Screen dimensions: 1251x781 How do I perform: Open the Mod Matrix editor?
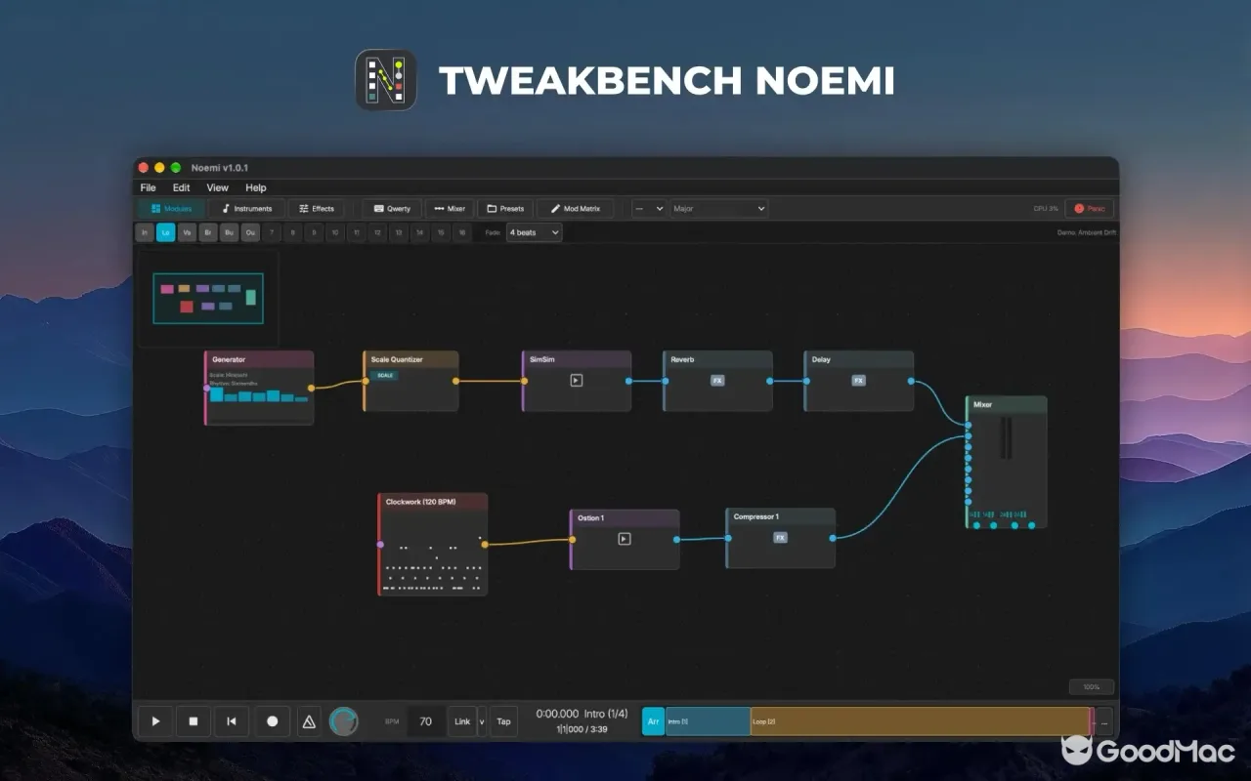[x=575, y=208]
